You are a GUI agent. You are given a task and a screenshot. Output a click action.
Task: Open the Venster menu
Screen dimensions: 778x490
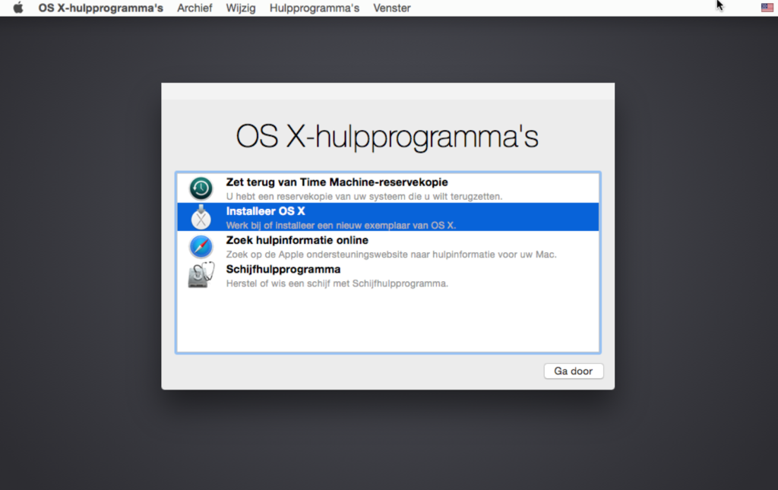click(392, 8)
